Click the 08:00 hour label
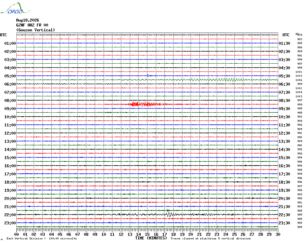The height and width of the screenshot is (243, 304). tap(10, 100)
